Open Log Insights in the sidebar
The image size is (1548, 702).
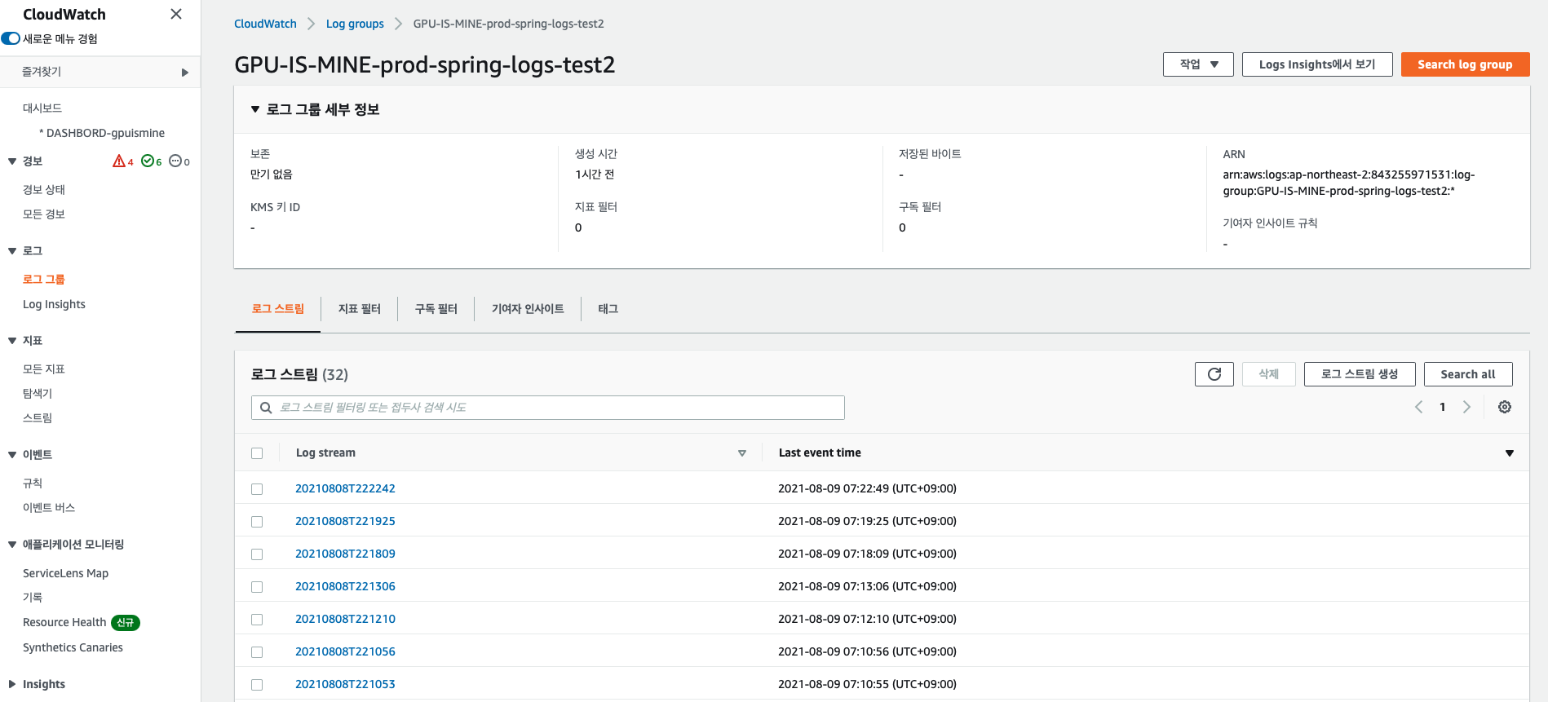point(54,304)
